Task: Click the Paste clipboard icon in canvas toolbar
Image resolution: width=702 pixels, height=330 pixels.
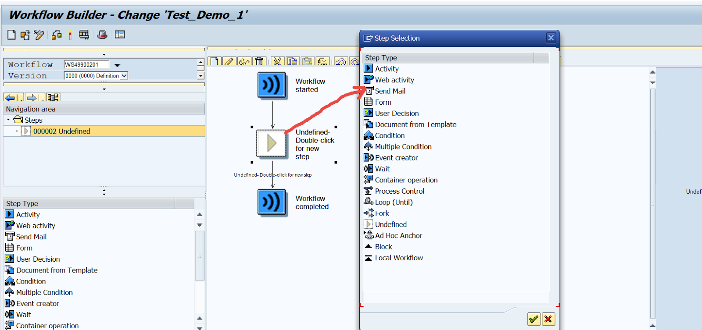Action: tap(307, 61)
